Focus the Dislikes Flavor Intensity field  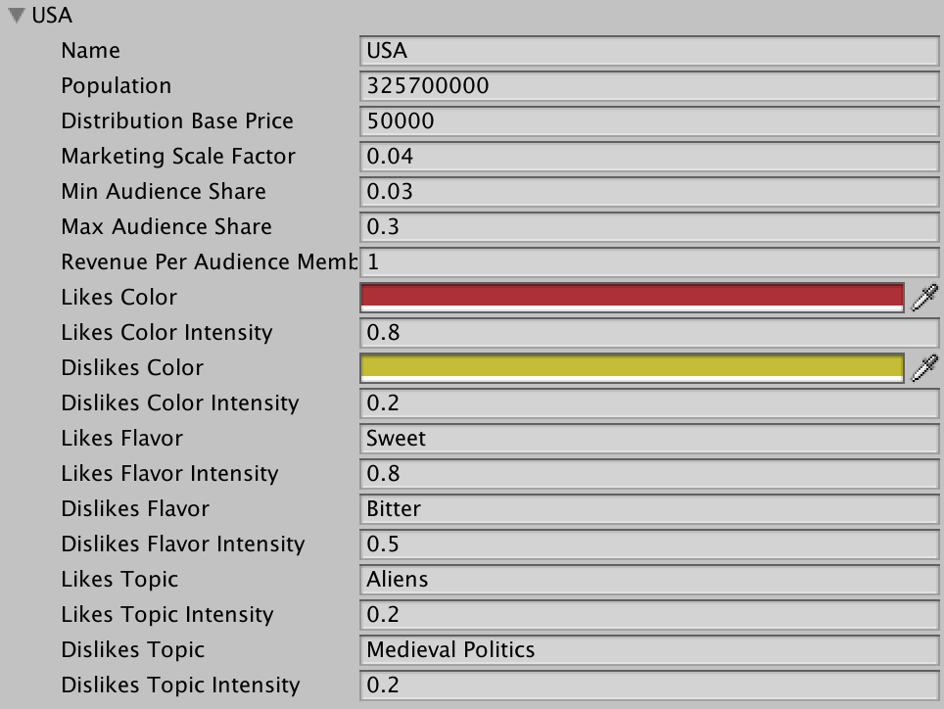(x=649, y=544)
